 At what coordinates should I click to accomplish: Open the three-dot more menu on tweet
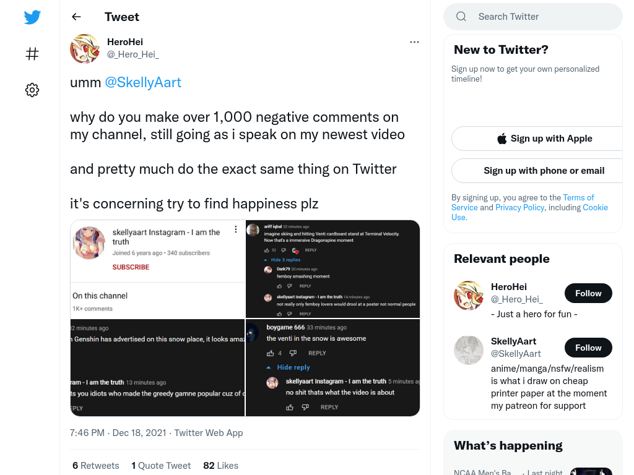[x=414, y=42]
